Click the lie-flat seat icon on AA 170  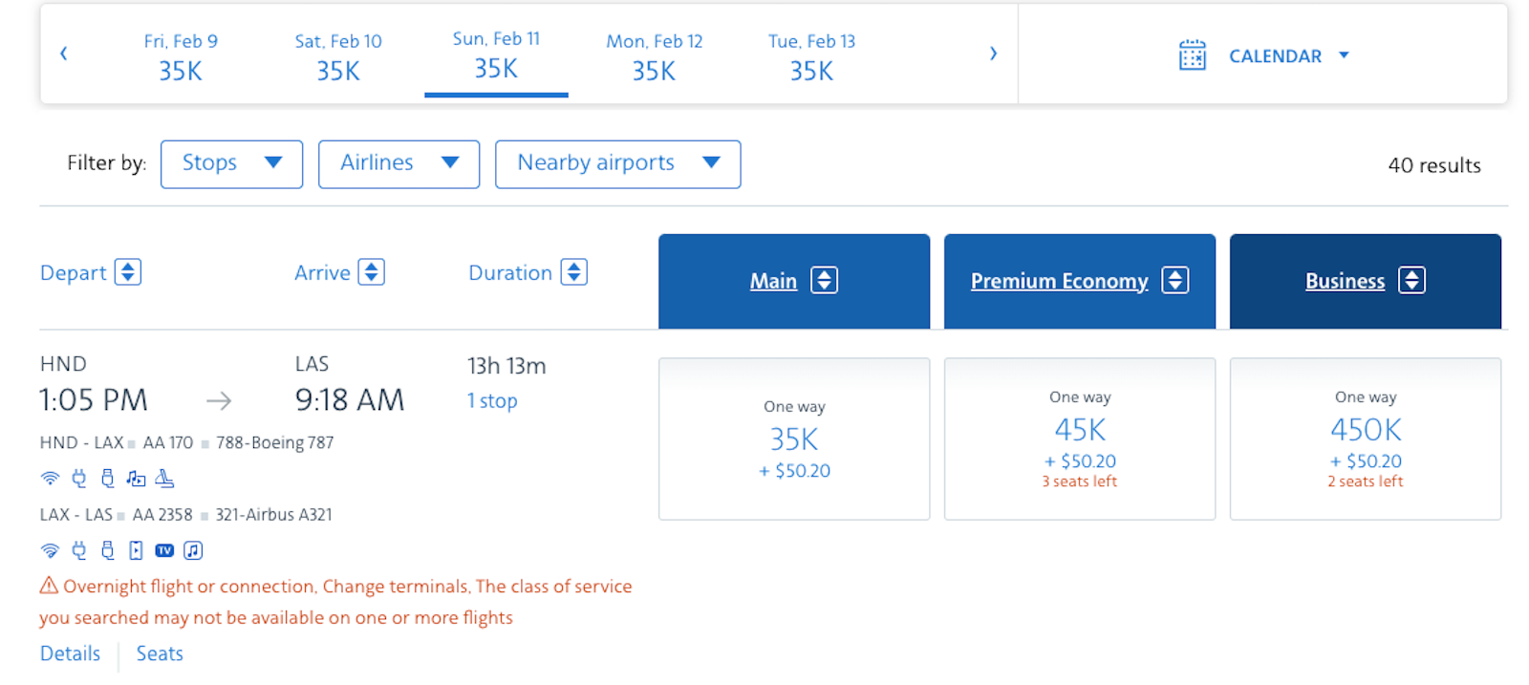(164, 478)
